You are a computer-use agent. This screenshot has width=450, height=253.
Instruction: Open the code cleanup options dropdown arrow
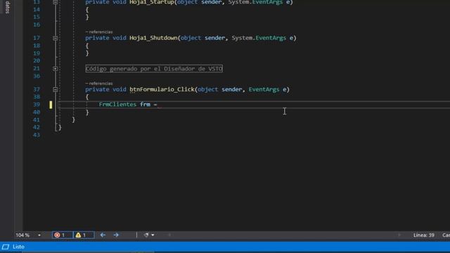[153, 235]
